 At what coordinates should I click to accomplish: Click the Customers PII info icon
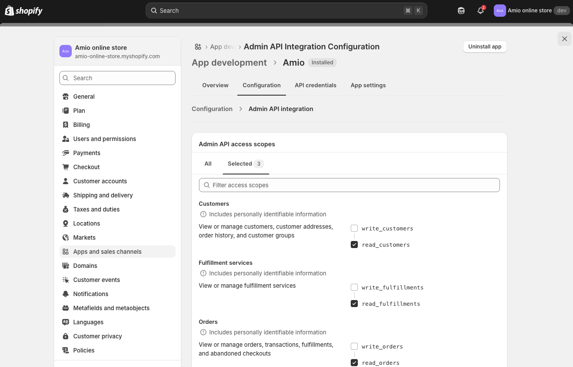click(x=203, y=214)
